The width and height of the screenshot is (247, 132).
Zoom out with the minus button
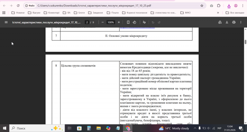click(x=103, y=22)
